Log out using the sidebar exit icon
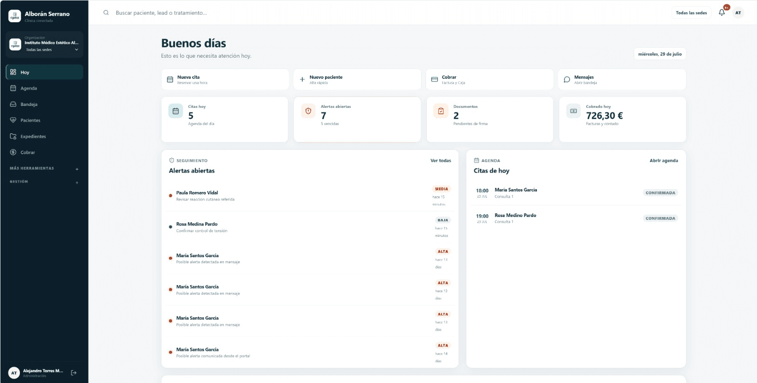This screenshot has height=383, width=757. [74, 373]
